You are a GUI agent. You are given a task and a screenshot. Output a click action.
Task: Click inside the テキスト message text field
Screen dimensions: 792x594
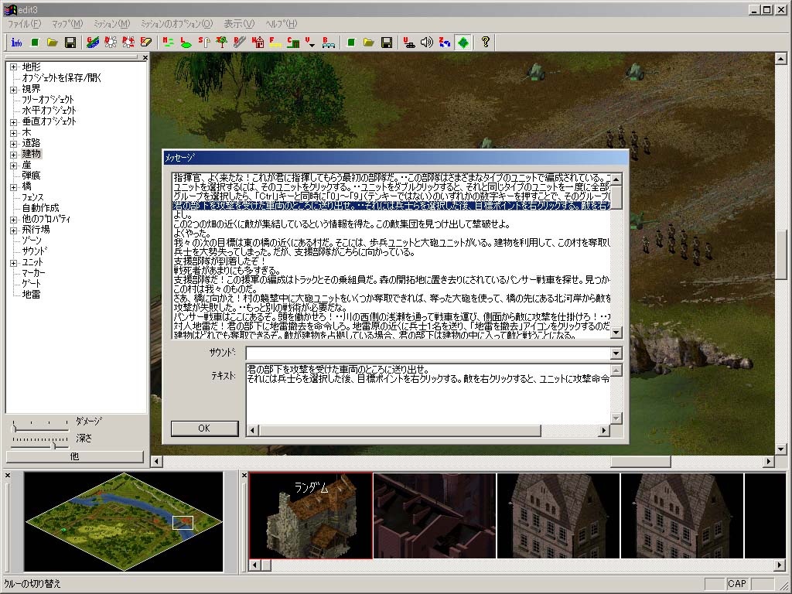coord(427,394)
